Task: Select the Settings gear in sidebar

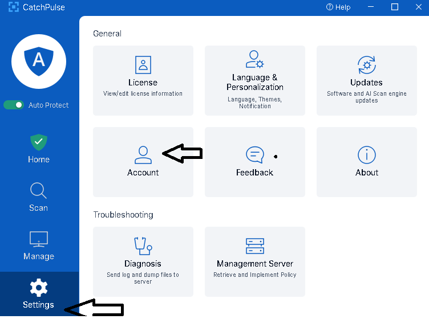Action: click(x=39, y=288)
